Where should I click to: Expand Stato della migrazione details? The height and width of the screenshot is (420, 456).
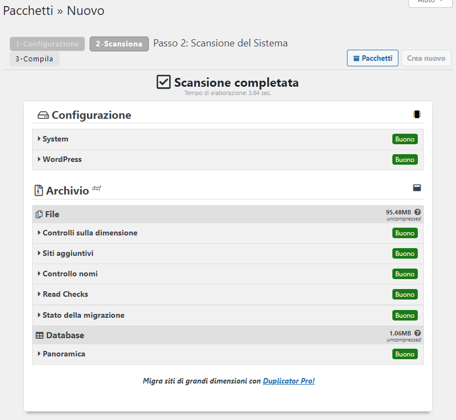click(83, 315)
